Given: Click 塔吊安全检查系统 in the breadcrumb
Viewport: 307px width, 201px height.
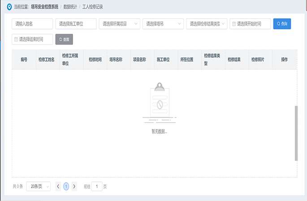Looking at the screenshot, I should (44, 7).
